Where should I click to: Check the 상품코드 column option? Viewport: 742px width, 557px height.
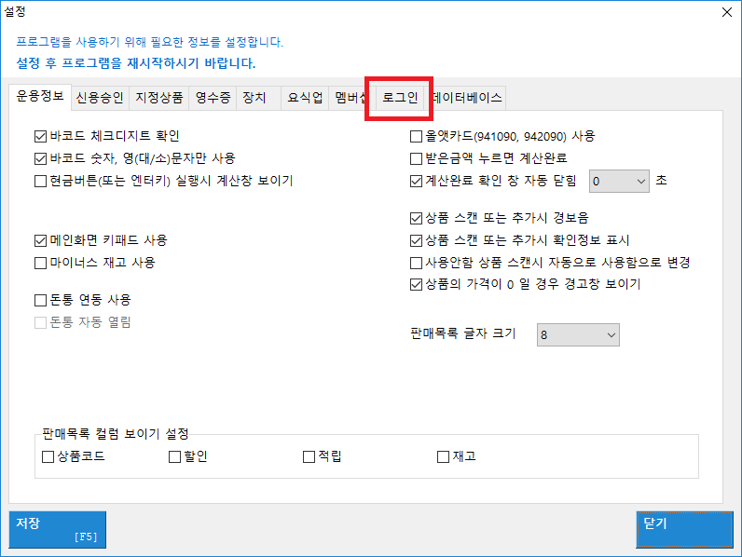[48, 456]
